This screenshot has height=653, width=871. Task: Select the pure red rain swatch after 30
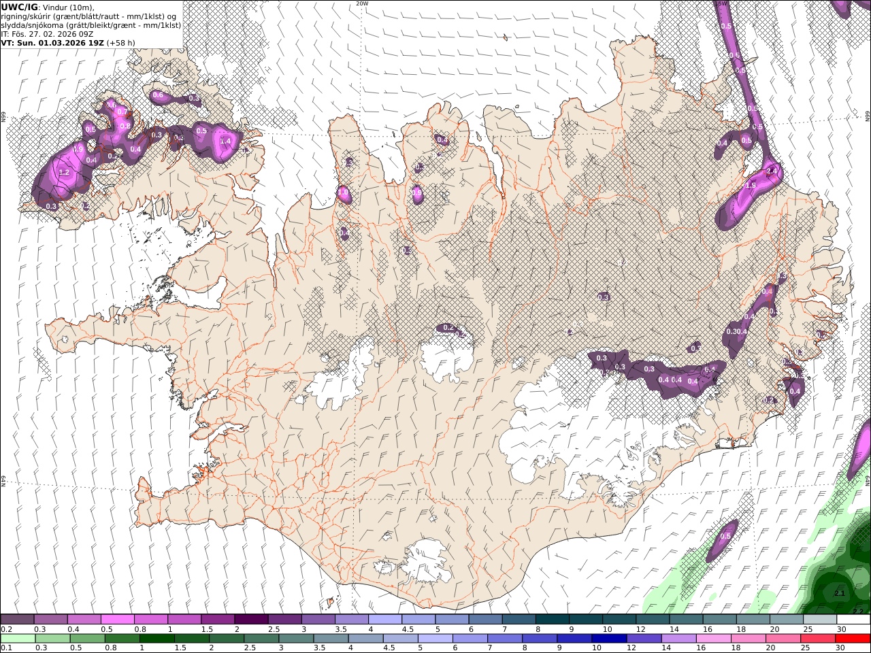(x=853, y=639)
